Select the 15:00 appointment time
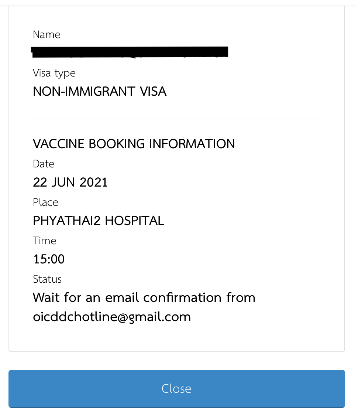This screenshot has height=419, width=355. point(49,259)
